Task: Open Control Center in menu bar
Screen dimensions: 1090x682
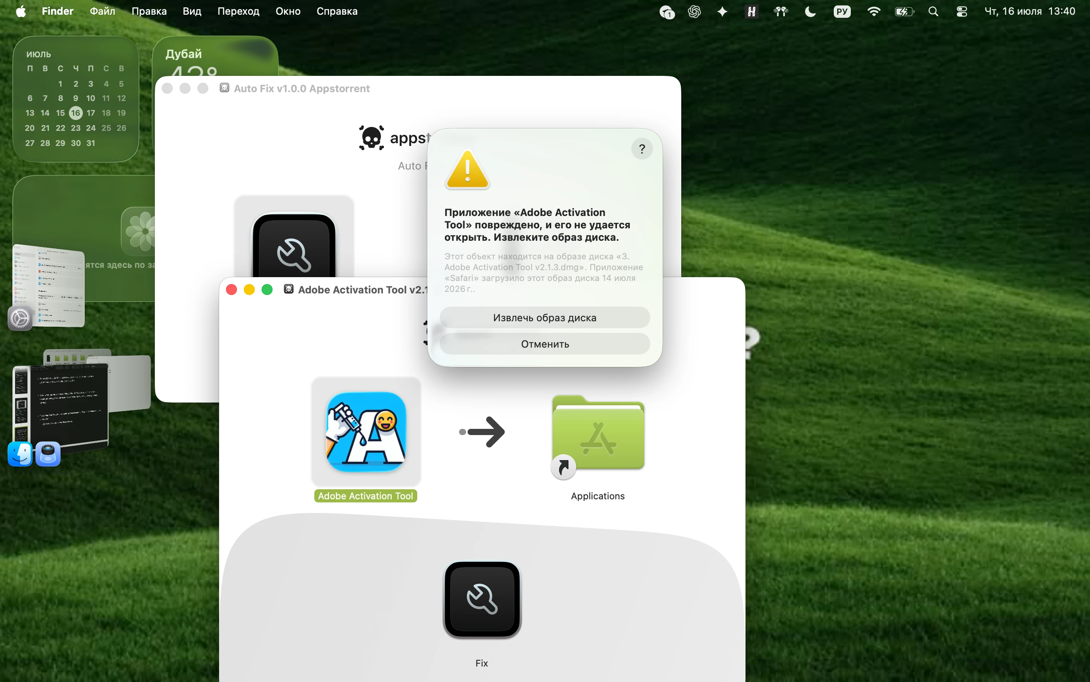Action: pyautogui.click(x=961, y=11)
